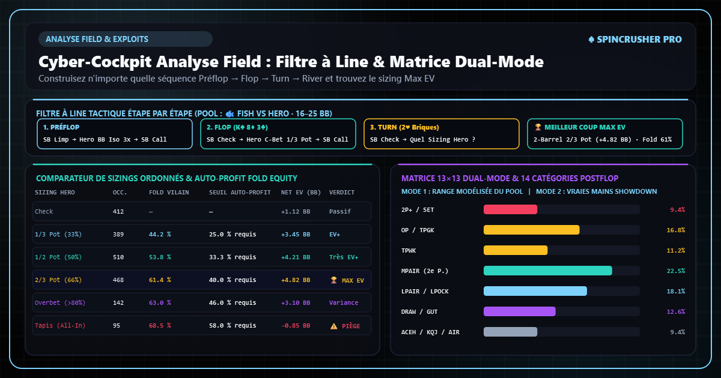The image size is (721, 378).
Task: Click the FOLD VILAIN column header
Action: (x=169, y=193)
